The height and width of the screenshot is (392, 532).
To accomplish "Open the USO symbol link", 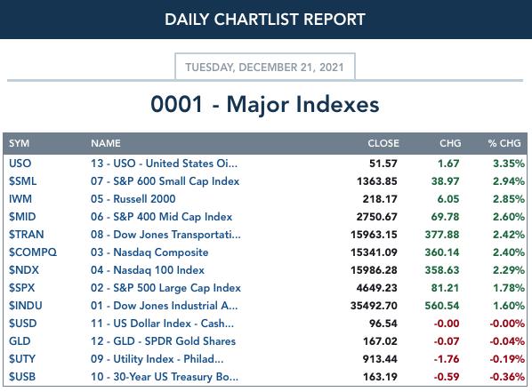I will (x=20, y=164).
